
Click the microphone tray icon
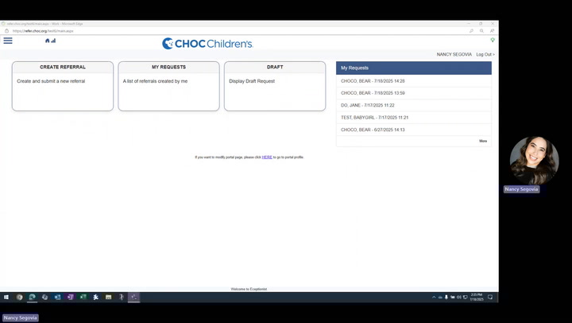coord(446,297)
